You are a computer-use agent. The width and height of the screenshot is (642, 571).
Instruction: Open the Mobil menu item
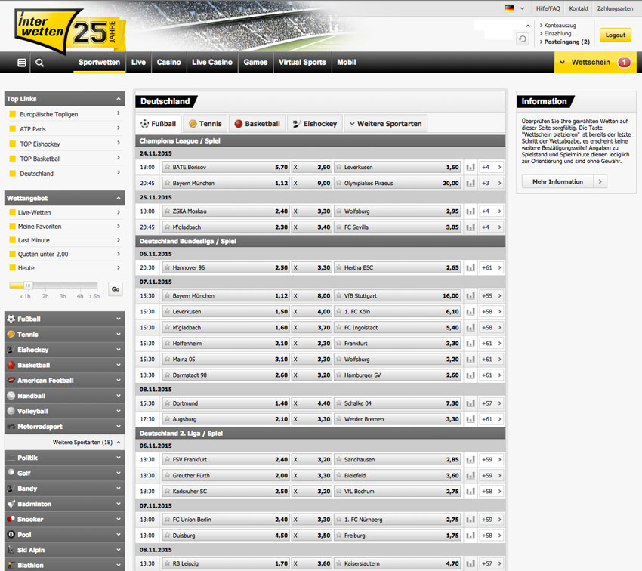click(347, 62)
